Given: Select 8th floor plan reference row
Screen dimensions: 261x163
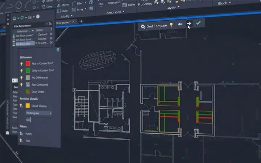Looking at the screenshot, I should click(x=33, y=43).
